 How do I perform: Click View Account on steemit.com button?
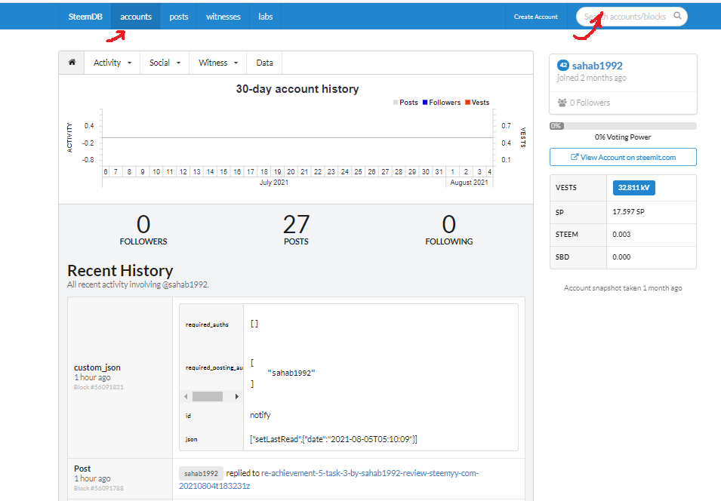click(623, 157)
